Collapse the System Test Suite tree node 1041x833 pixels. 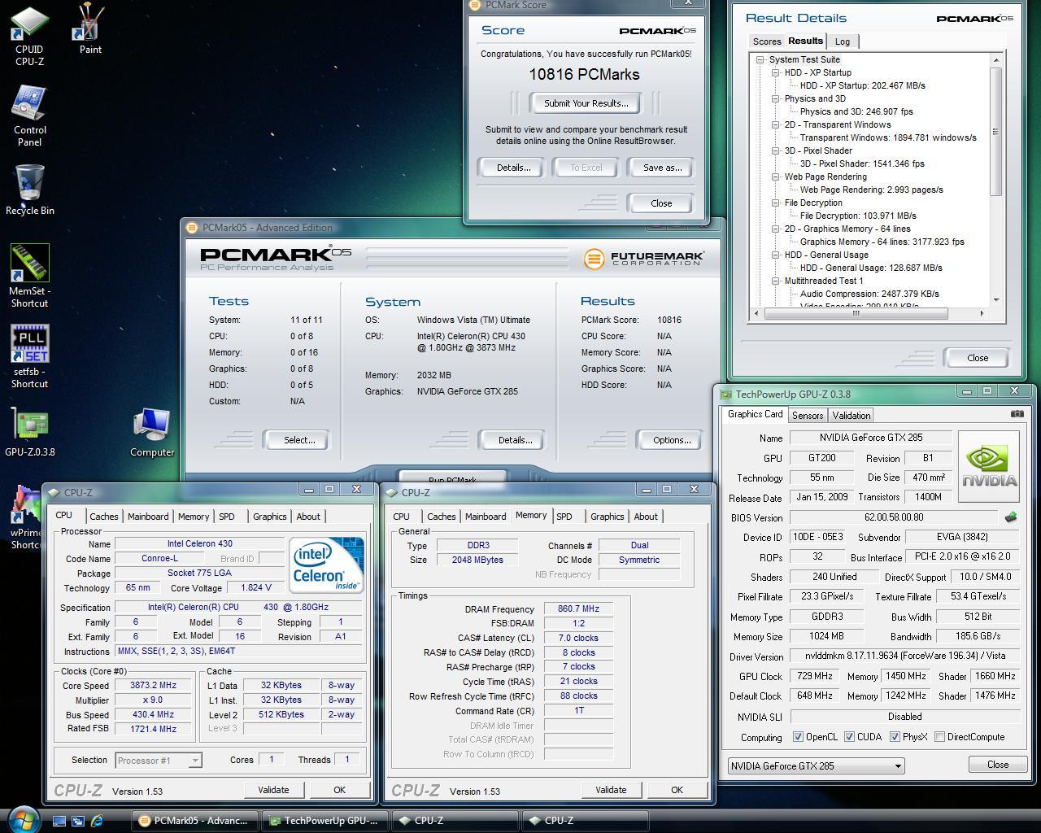coord(760,59)
